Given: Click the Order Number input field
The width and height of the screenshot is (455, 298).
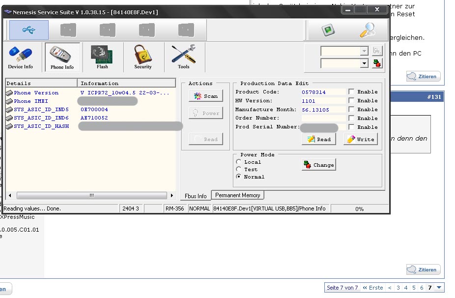Looking at the screenshot, I should point(323,118).
